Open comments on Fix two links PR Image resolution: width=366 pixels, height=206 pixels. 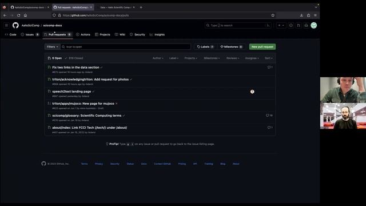270,68
